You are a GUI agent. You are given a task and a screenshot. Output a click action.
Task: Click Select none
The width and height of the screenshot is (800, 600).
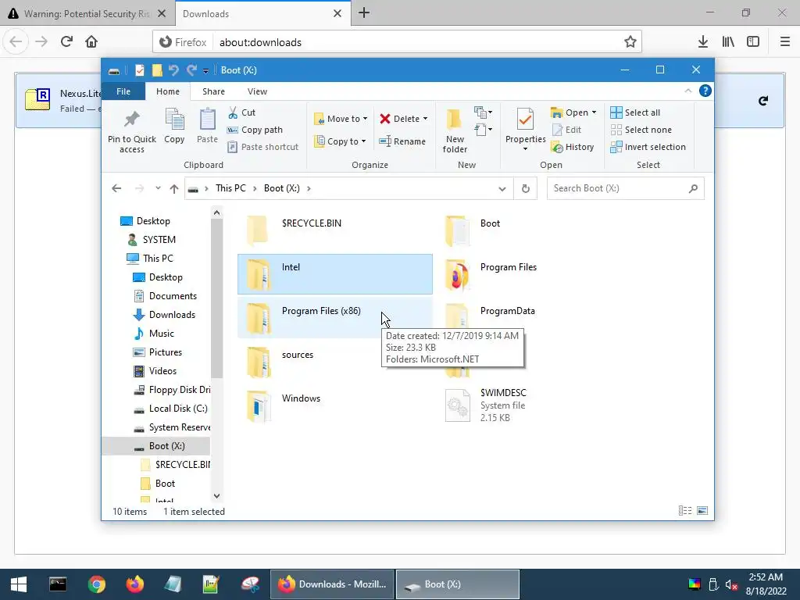click(641, 130)
